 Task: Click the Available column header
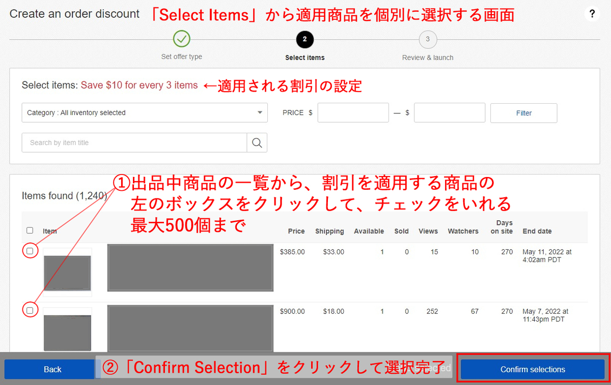click(x=369, y=231)
